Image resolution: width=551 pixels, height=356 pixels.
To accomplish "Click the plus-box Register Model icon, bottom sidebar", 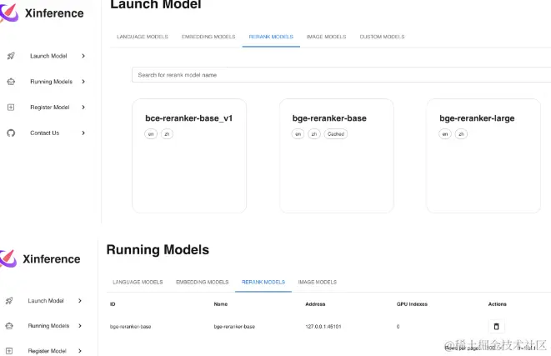I will [9, 351].
